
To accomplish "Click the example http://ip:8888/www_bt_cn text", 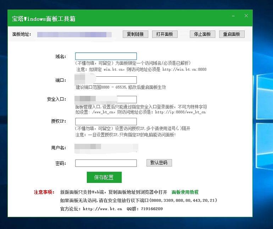I will tap(180, 112).
